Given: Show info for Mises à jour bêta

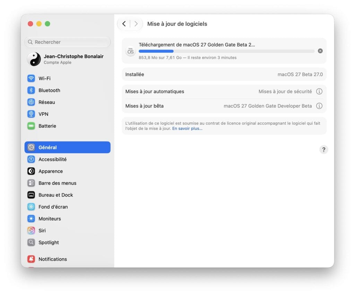Looking at the screenshot, I should click(x=319, y=106).
